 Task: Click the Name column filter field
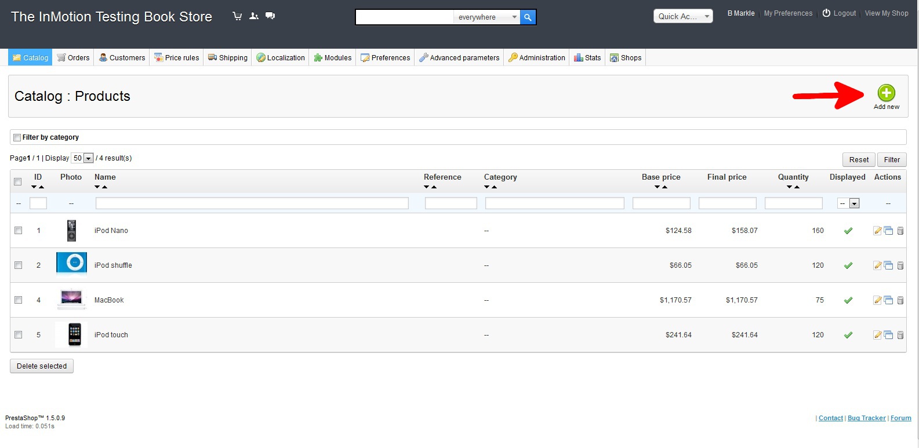coord(252,203)
